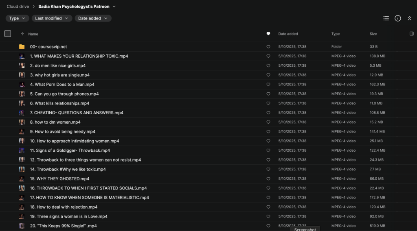Click the collapse double-chevron icon
417x231 pixels.
(410, 18)
